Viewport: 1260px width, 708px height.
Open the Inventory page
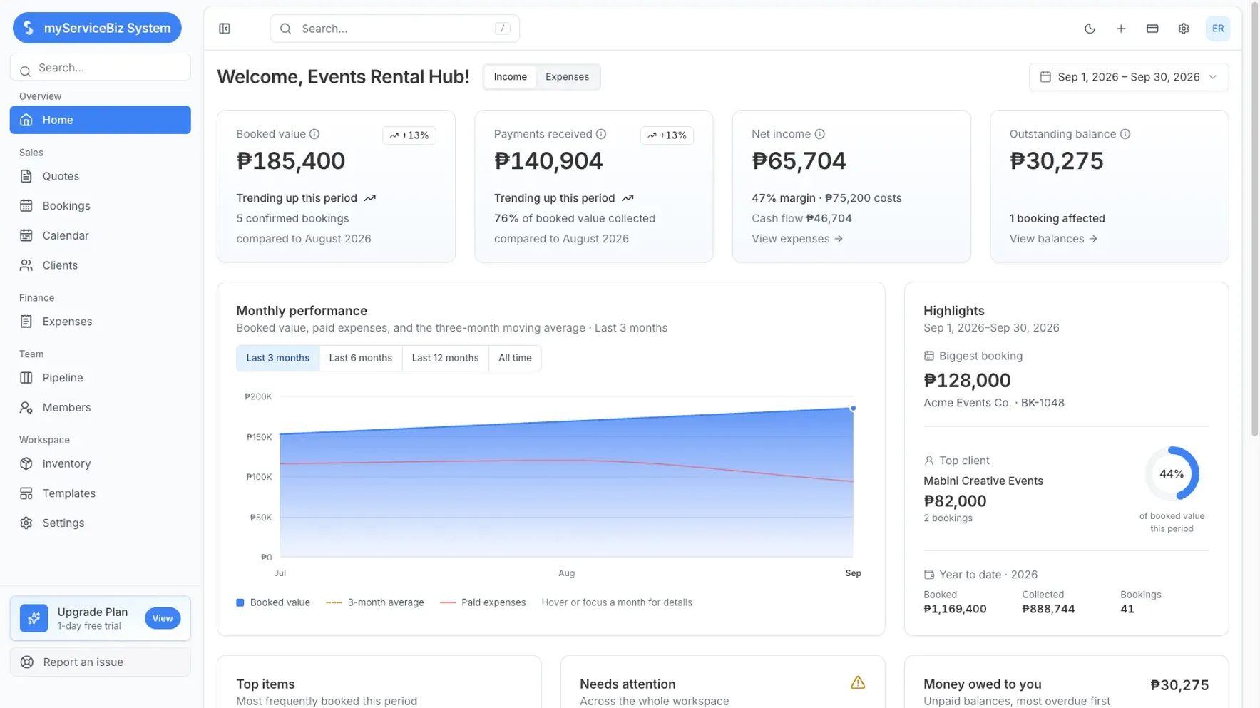tap(100, 463)
